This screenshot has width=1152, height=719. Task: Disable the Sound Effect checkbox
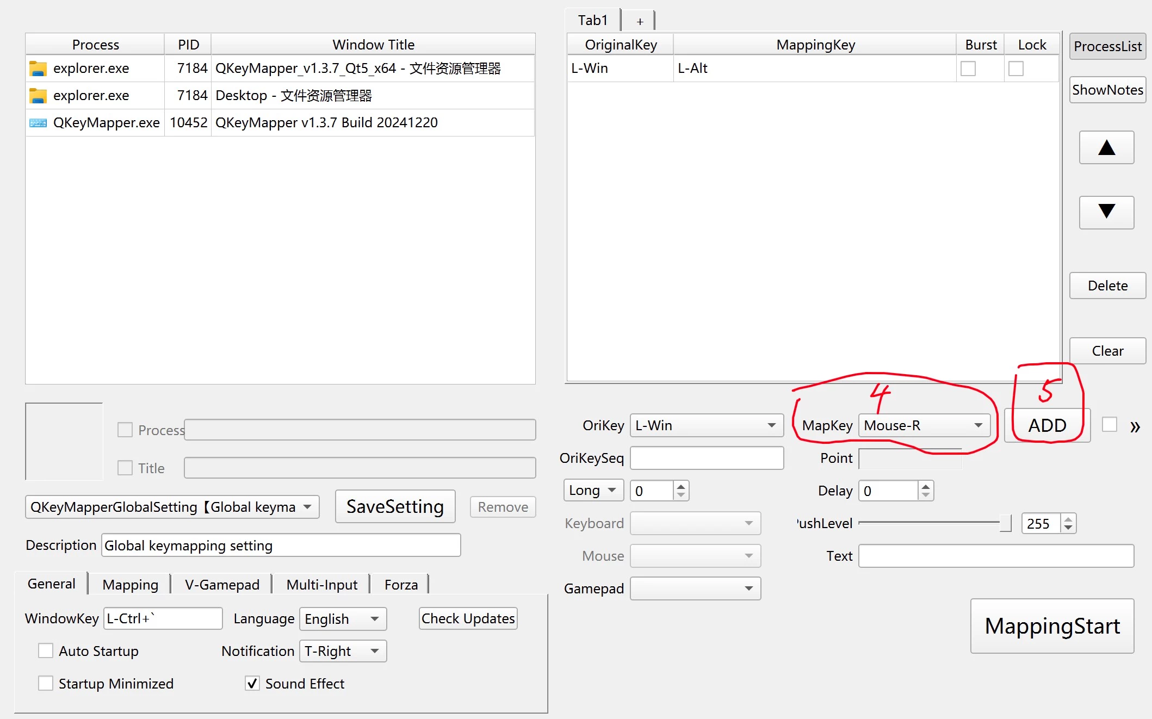pyautogui.click(x=252, y=684)
